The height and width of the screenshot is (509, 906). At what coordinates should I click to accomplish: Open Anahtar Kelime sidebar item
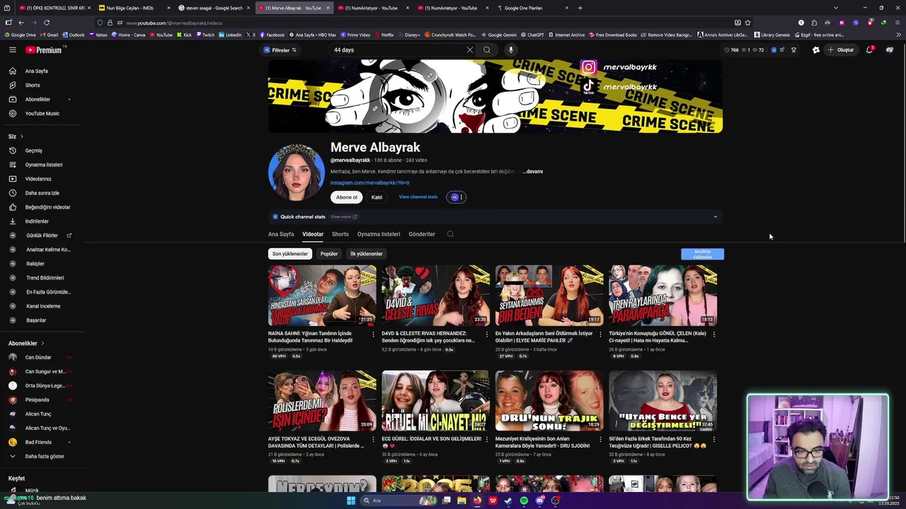48,250
